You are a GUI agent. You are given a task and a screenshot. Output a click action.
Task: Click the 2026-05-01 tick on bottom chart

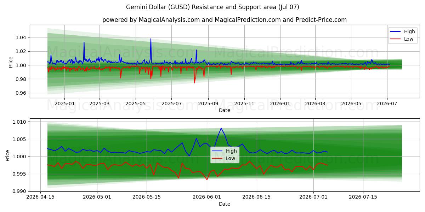tap(97, 198)
